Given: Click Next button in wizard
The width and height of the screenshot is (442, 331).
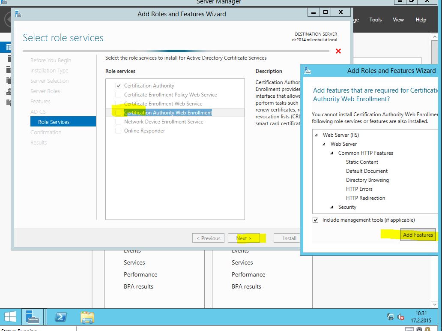Looking at the screenshot, I should pos(244,238).
